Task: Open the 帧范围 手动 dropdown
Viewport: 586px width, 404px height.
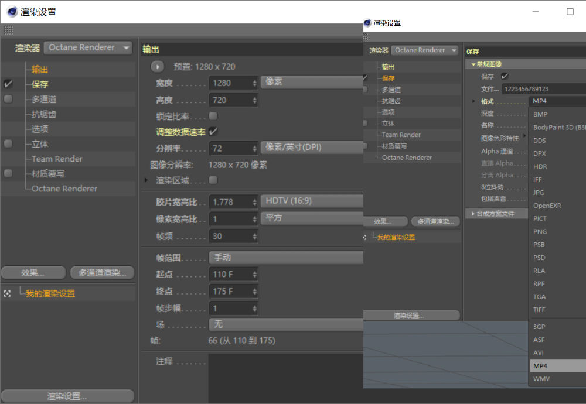Action: 286,258
